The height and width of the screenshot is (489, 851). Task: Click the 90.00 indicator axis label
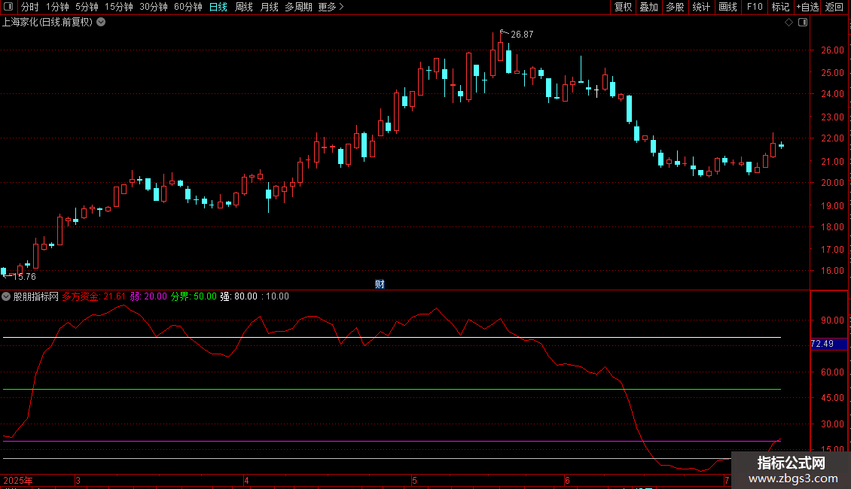832,320
